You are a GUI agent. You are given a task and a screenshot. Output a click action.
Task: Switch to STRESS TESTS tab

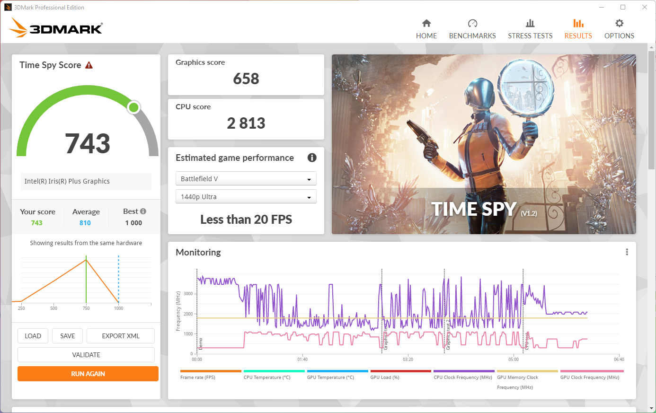click(x=530, y=29)
